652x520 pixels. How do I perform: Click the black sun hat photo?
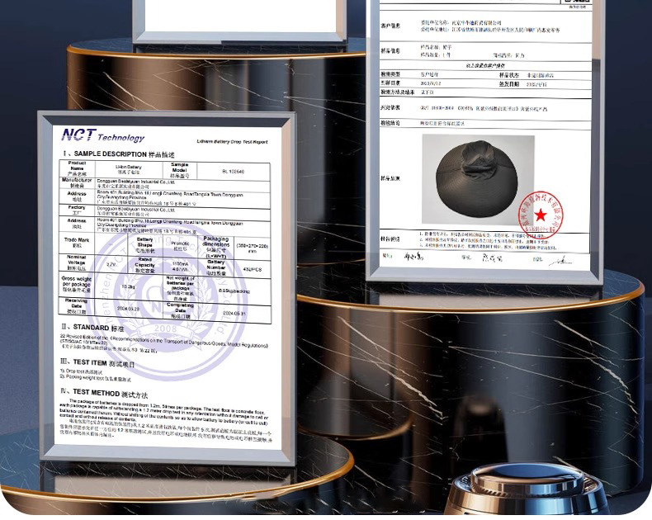477,178
